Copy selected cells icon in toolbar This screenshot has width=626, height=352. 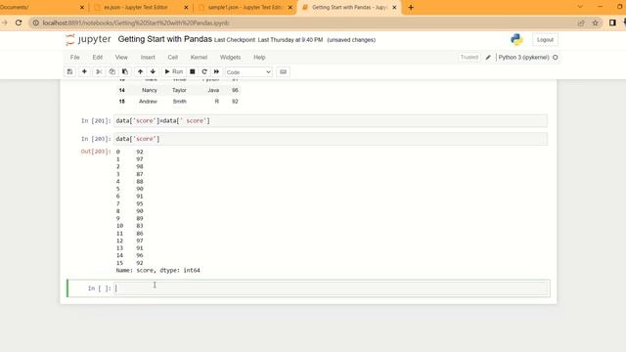(112, 71)
